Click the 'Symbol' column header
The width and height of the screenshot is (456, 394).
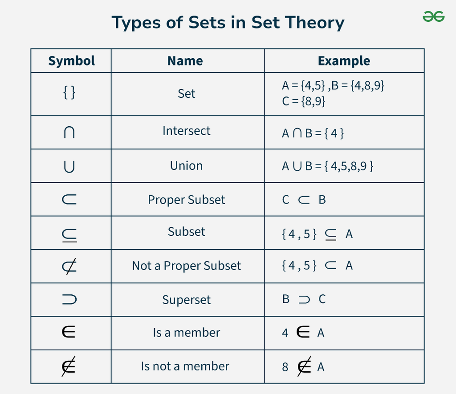pyautogui.click(x=71, y=61)
